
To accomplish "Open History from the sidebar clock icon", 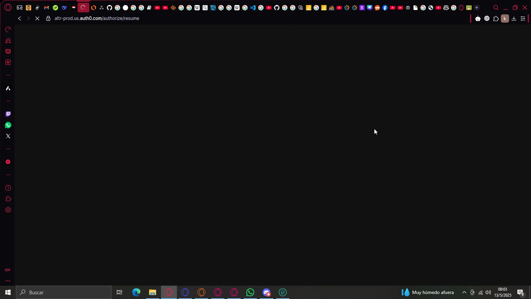I will (x=8, y=188).
